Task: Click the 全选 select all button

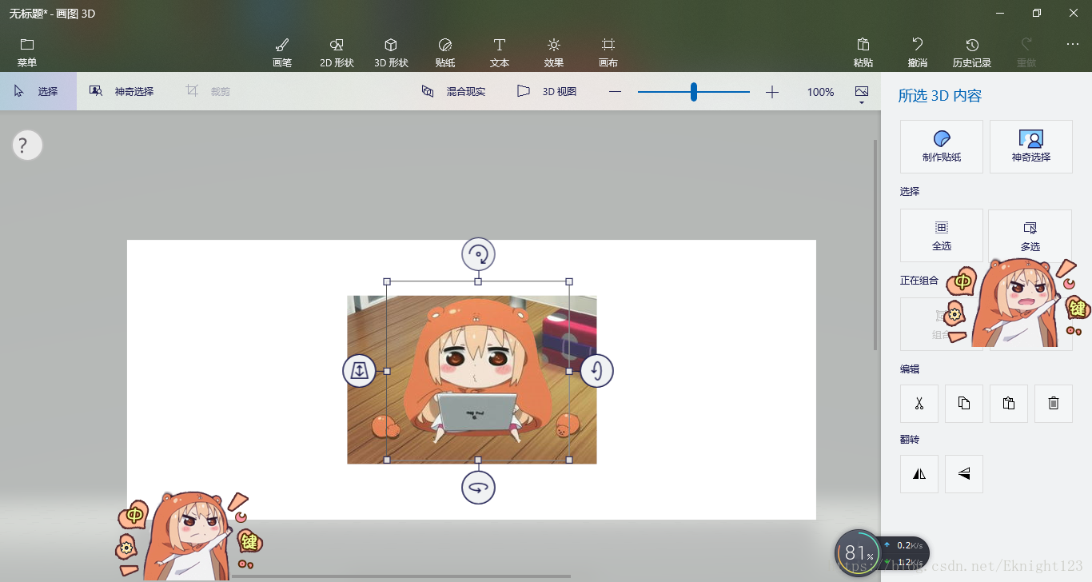Action: [x=942, y=236]
